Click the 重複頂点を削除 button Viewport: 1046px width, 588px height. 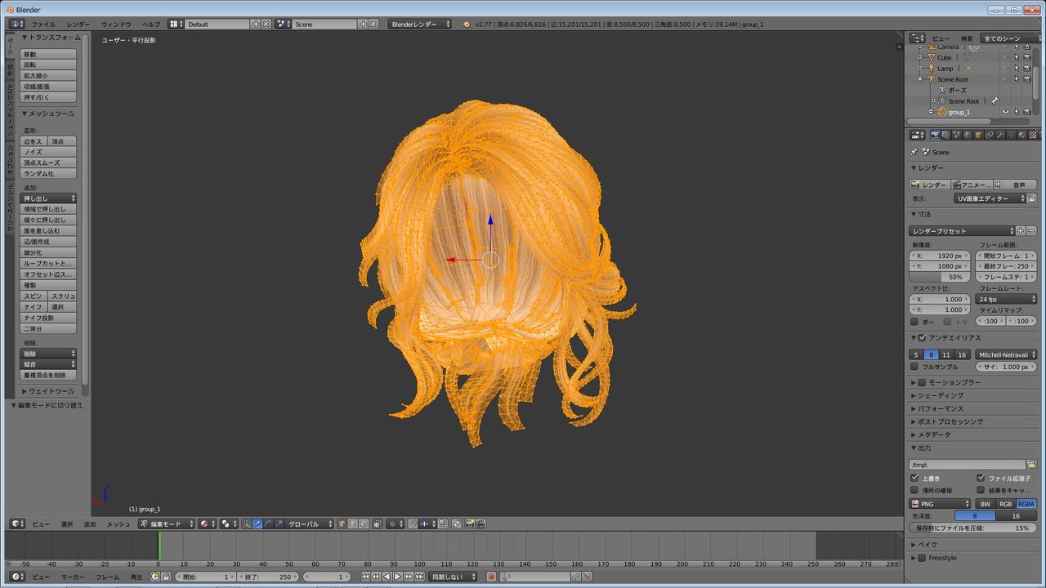click(48, 375)
